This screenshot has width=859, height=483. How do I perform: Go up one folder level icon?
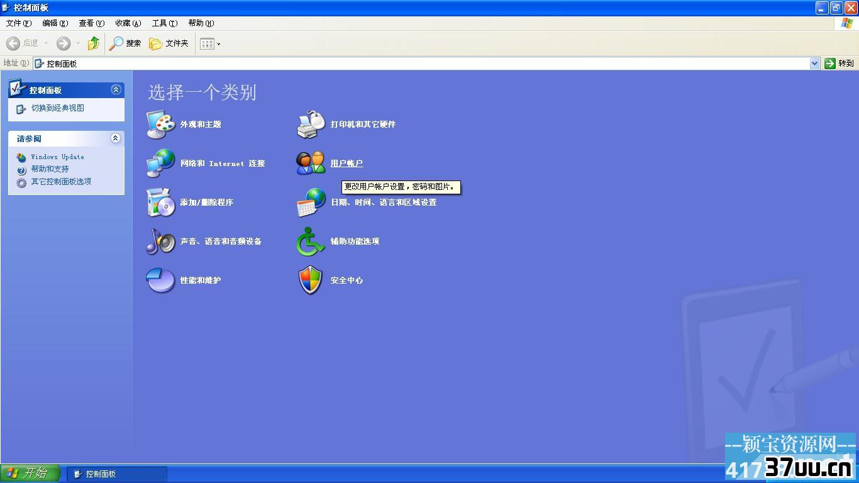(x=94, y=43)
